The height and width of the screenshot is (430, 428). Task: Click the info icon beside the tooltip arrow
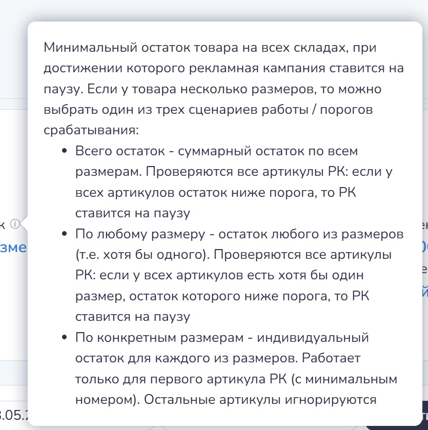point(15,223)
